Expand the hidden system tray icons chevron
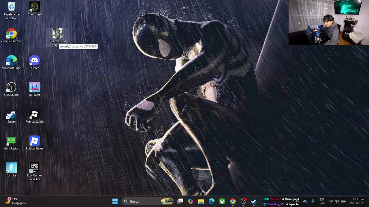Screen dimensions: 369x207 click(297, 201)
